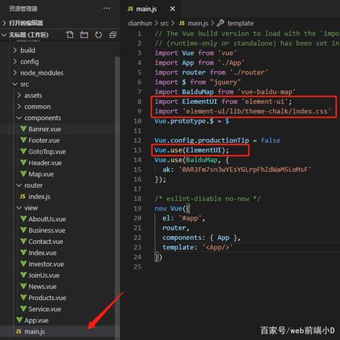
Task: Collapse all folders with the collapse icon
Action: pos(113,35)
